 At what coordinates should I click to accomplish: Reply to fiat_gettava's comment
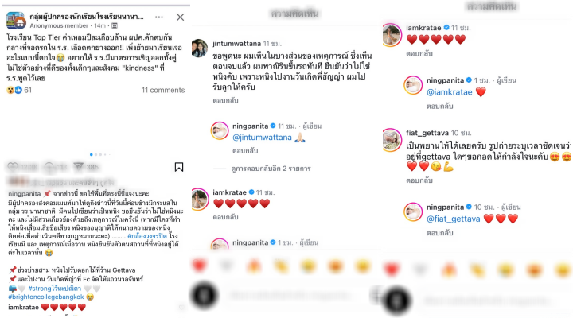[x=419, y=180]
